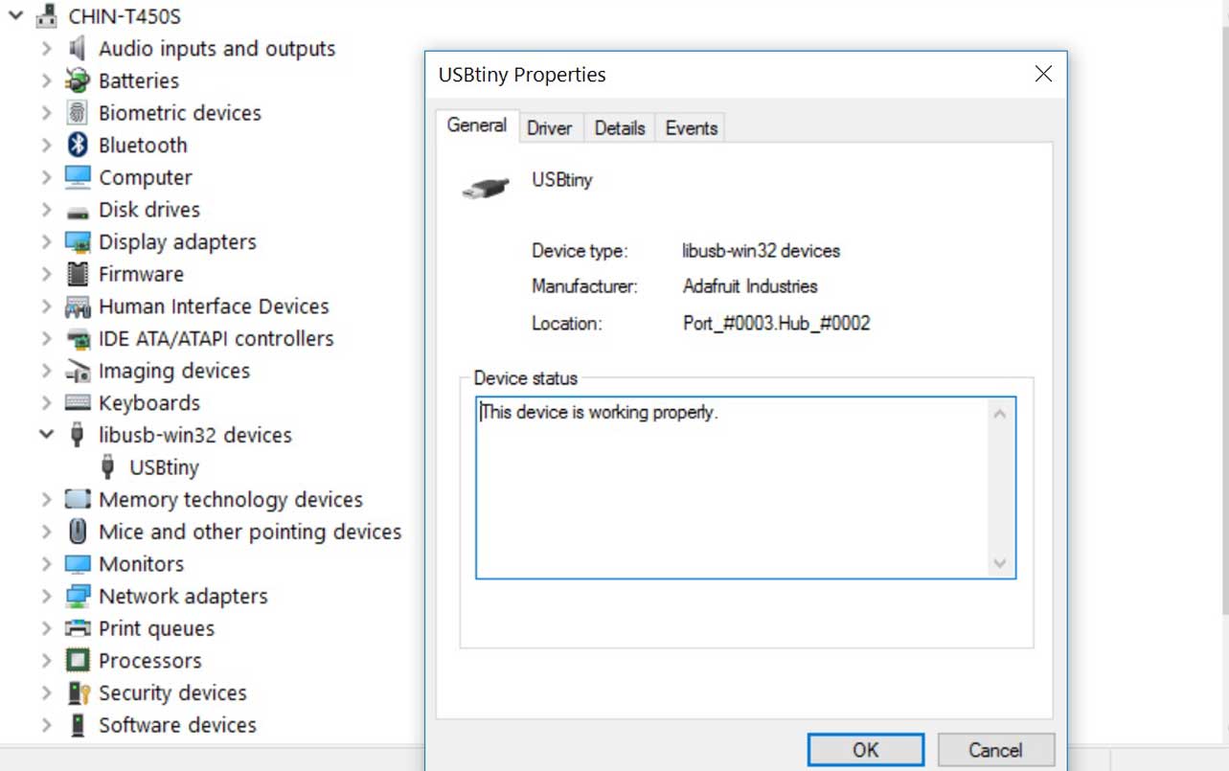
Task: Select the Batteries category icon
Action: [78, 80]
